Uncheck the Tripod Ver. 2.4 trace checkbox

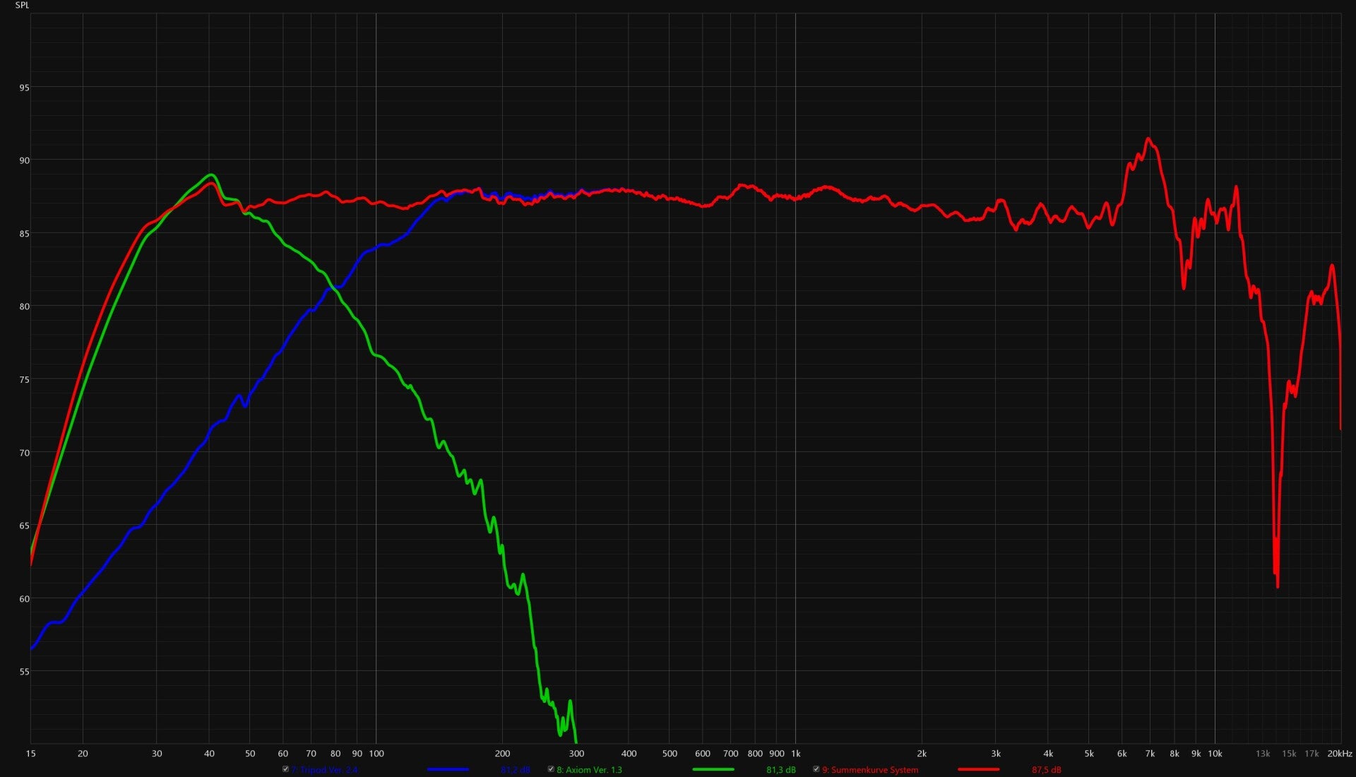285,769
